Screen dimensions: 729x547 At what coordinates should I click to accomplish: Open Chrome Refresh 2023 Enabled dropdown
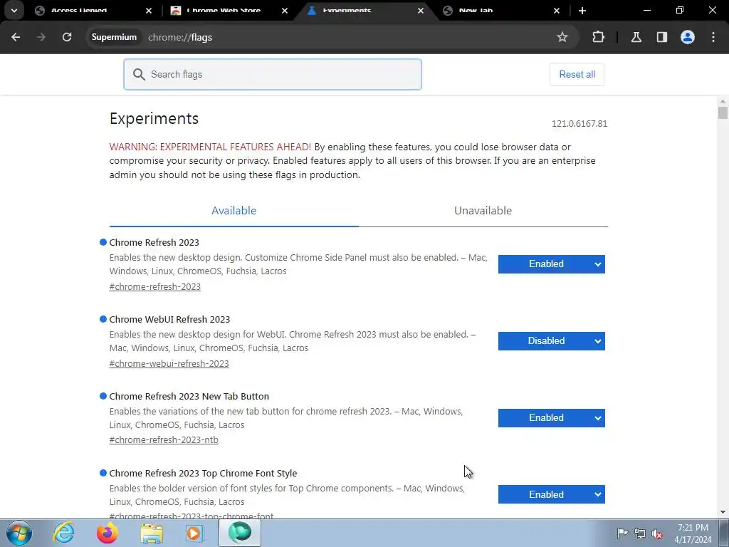(552, 264)
